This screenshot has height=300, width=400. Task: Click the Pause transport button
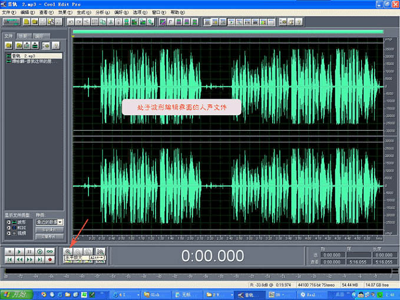coord(29,251)
